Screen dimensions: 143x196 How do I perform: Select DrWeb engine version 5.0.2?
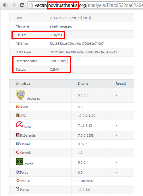click(82, 162)
